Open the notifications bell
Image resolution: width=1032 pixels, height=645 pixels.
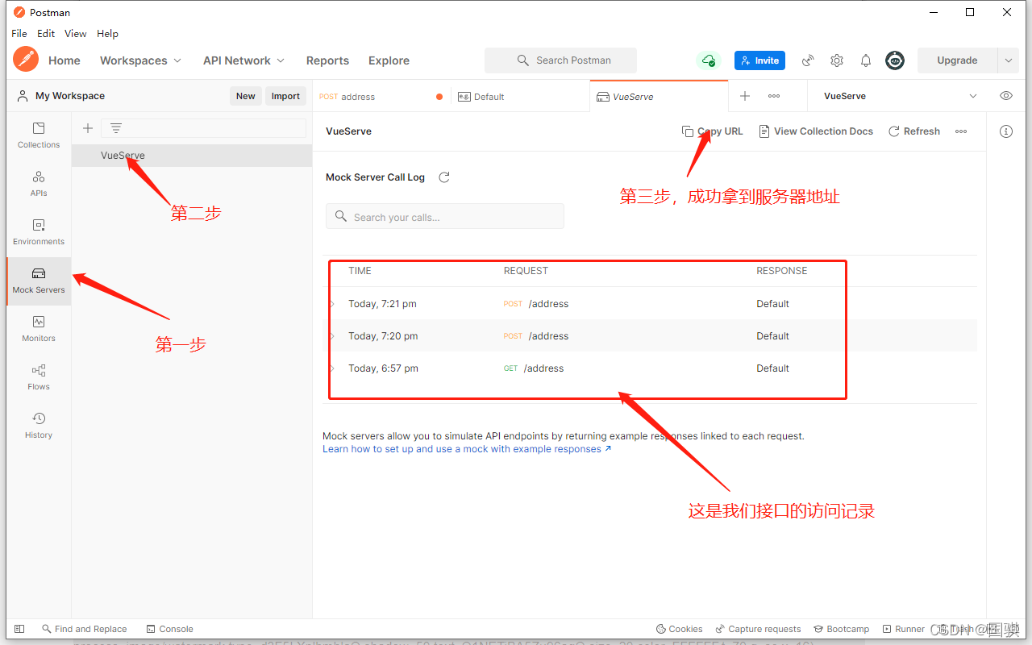(866, 60)
